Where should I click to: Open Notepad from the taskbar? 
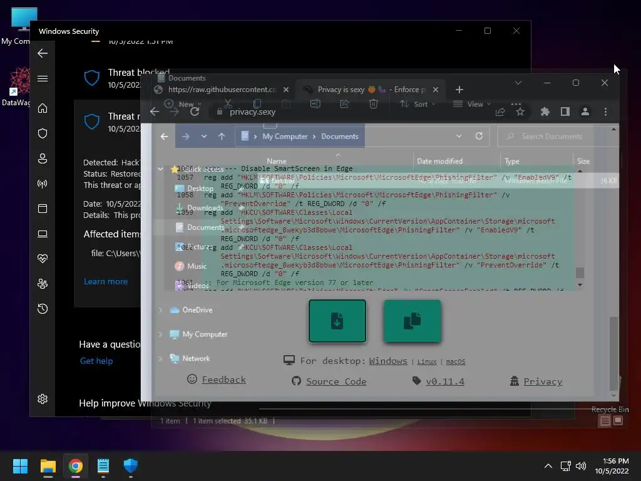point(103,466)
